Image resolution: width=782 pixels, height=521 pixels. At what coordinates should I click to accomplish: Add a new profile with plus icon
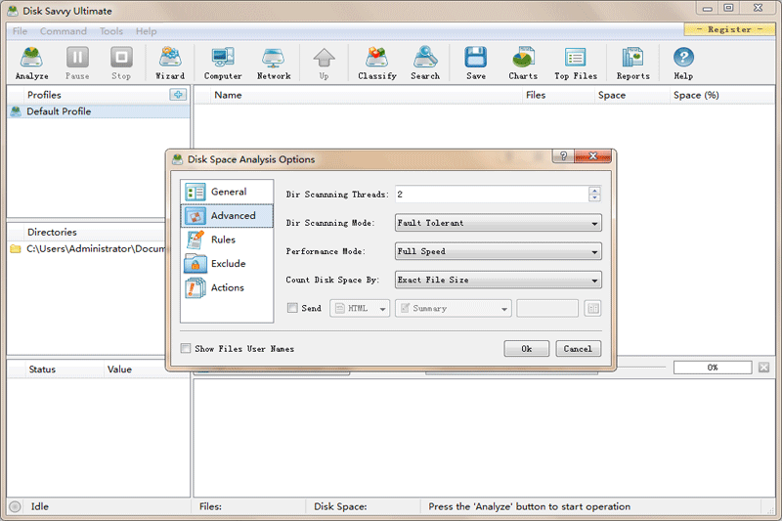177,95
